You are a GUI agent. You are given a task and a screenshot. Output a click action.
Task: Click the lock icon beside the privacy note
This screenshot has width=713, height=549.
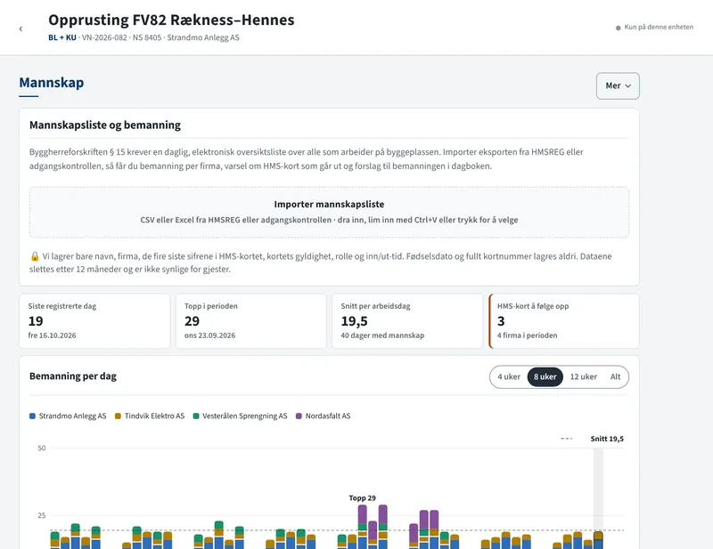pos(35,256)
